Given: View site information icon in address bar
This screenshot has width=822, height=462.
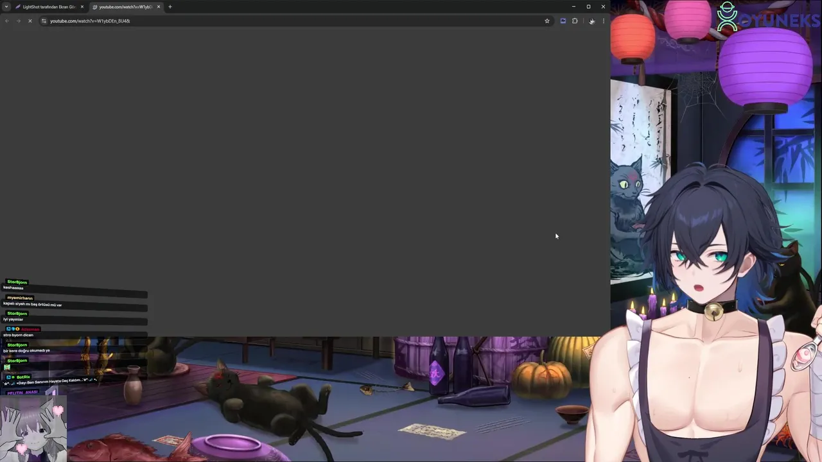Looking at the screenshot, I should click(x=44, y=21).
